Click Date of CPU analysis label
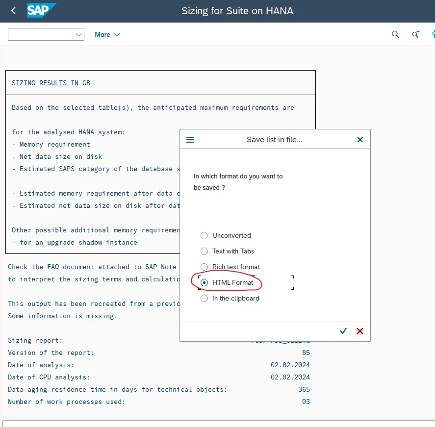 (x=49, y=377)
